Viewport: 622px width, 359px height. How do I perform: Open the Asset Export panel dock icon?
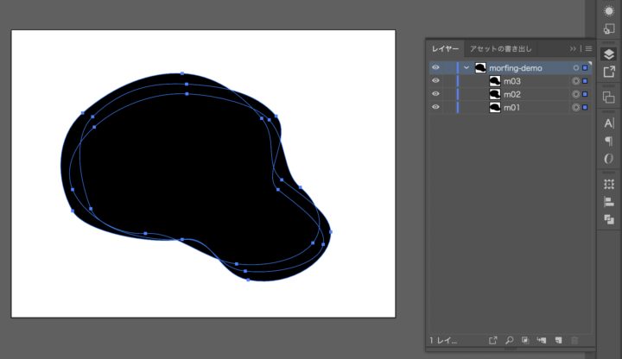click(609, 72)
